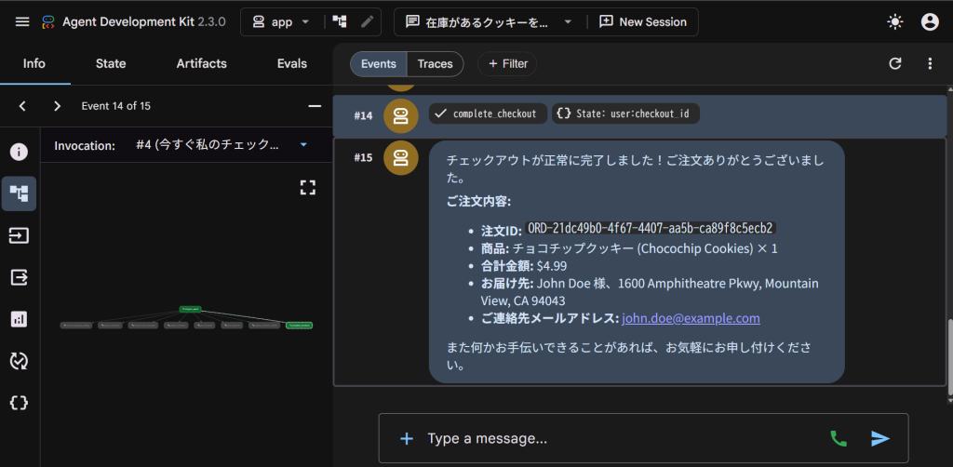Open the app selector dropdown

click(281, 22)
